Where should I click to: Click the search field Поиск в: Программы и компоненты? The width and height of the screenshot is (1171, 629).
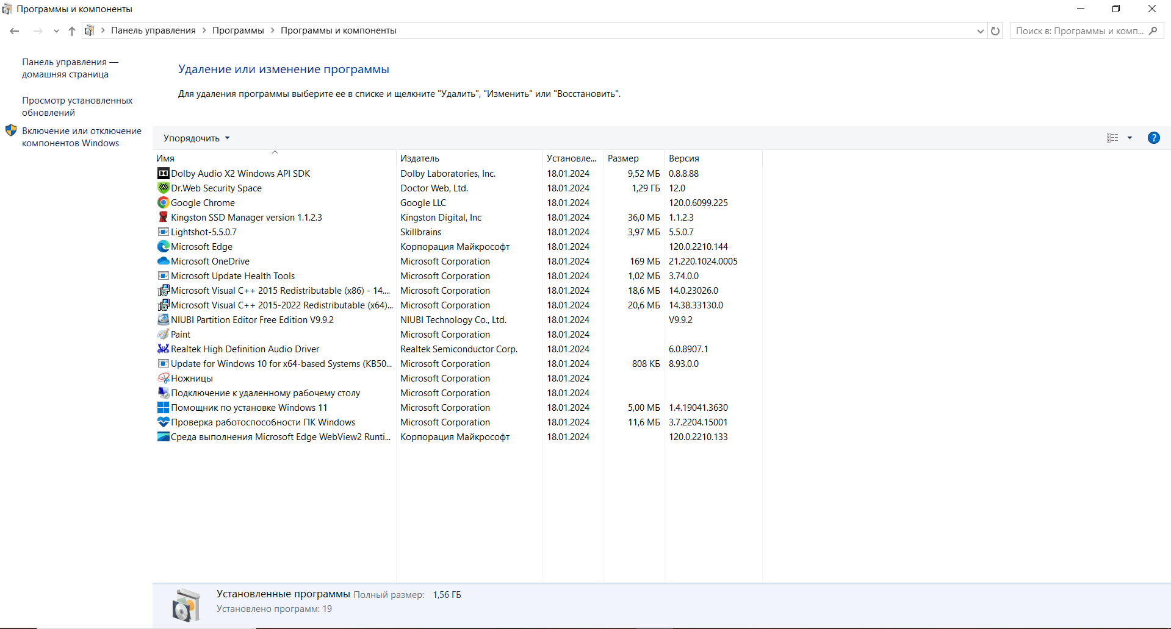[1079, 31]
